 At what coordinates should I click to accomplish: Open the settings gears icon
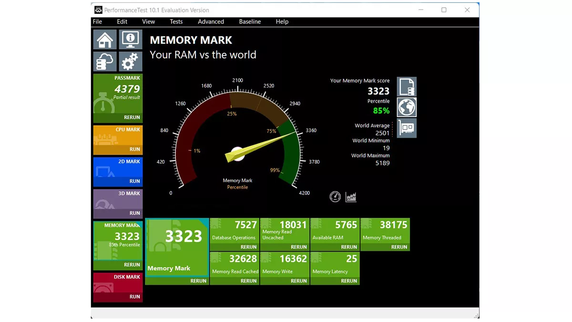click(x=131, y=61)
